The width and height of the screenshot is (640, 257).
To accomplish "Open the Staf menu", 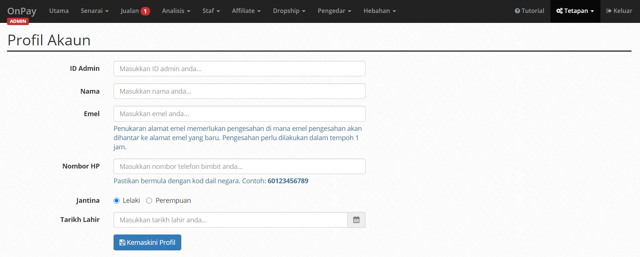I will click(211, 11).
